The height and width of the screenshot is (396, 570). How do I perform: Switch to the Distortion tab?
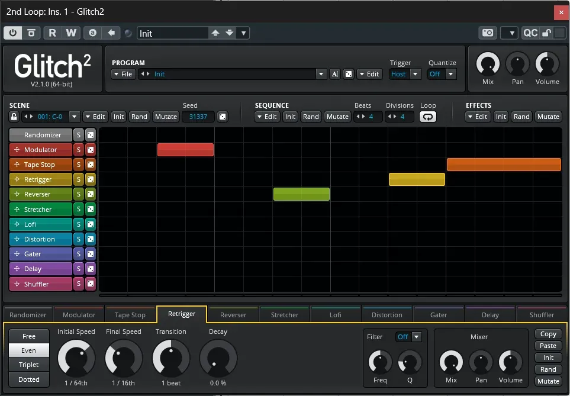tap(387, 315)
